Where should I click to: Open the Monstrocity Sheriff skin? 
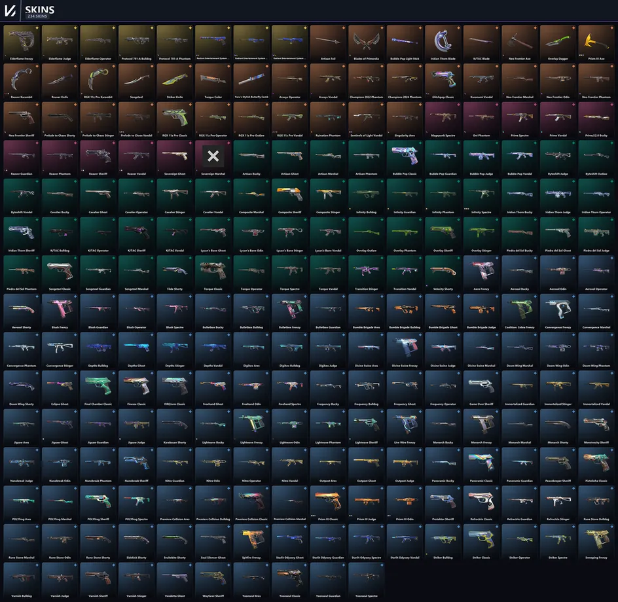[596, 427]
